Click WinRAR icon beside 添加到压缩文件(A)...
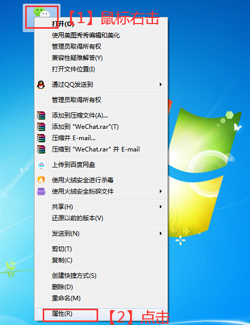The height and width of the screenshot is (325, 250). coord(41,115)
